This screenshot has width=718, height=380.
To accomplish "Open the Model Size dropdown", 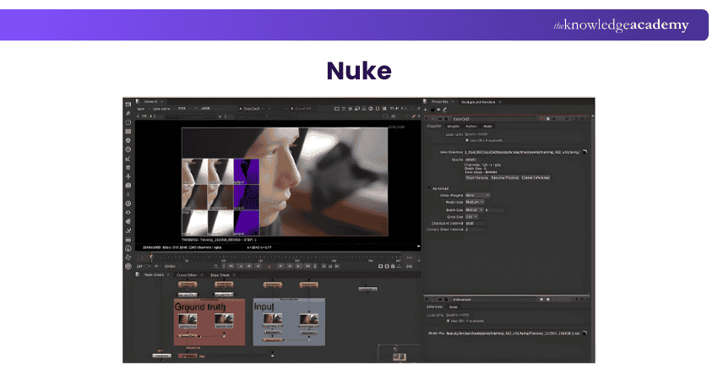I will pos(475,202).
